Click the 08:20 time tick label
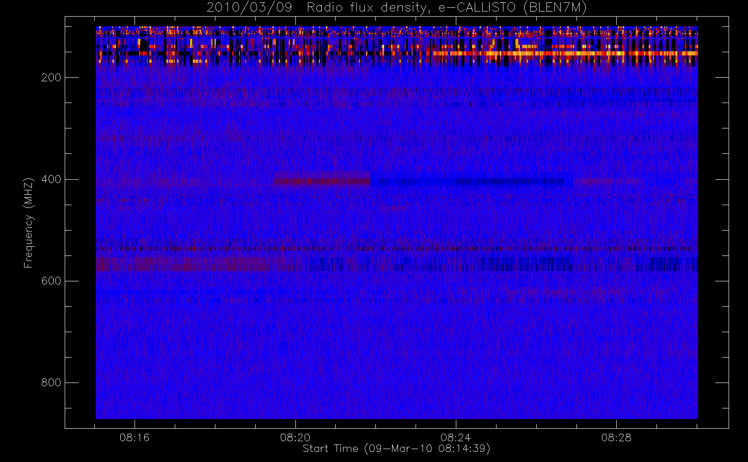748x462 pixels. 295,438
